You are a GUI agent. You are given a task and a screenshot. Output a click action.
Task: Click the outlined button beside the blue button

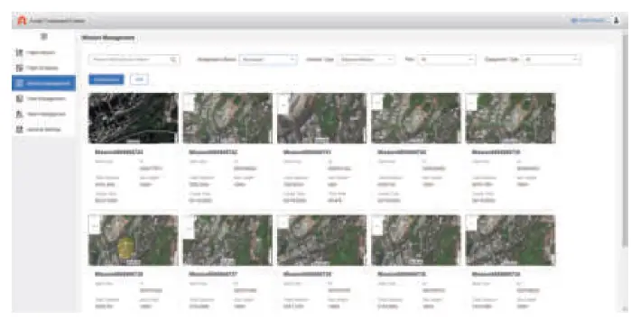tap(139, 79)
